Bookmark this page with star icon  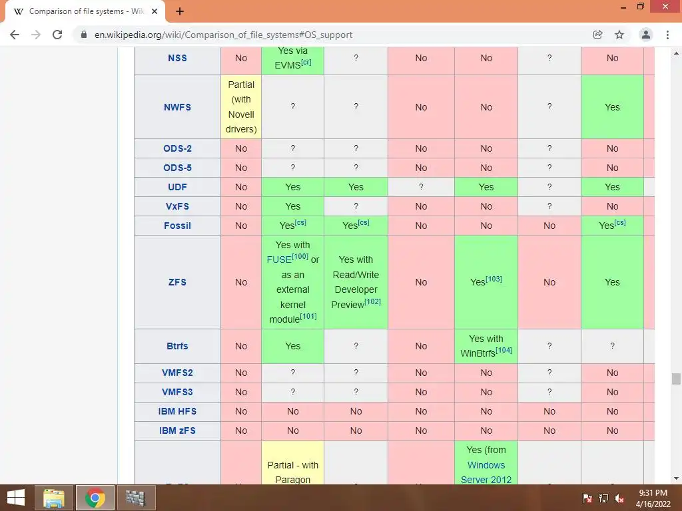click(619, 35)
